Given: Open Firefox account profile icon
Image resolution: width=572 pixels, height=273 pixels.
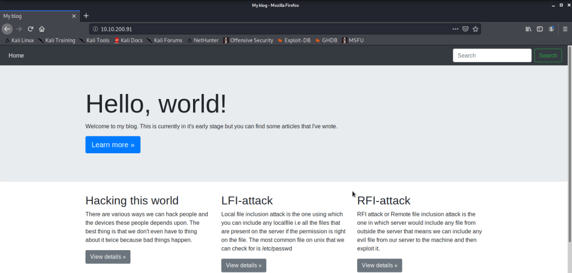Looking at the screenshot, I should tap(552, 29).
